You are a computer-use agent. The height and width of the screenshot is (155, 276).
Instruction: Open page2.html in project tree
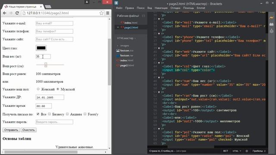pyautogui.click(x=127, y=65)
